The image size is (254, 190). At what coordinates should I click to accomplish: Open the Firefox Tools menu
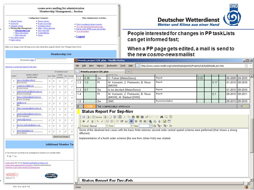(123, 66)
